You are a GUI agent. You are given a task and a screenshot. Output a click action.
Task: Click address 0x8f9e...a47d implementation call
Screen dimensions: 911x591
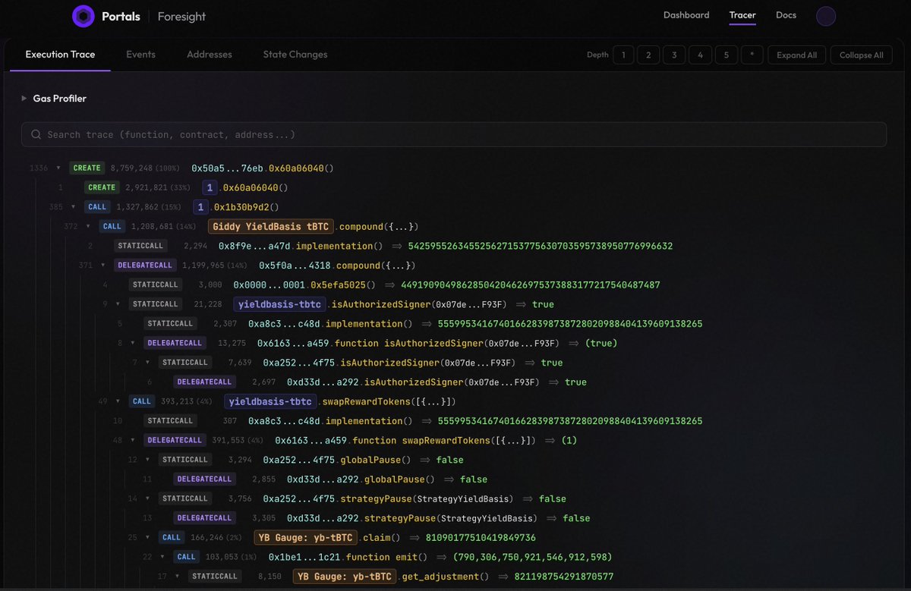(x=254, y=246)
